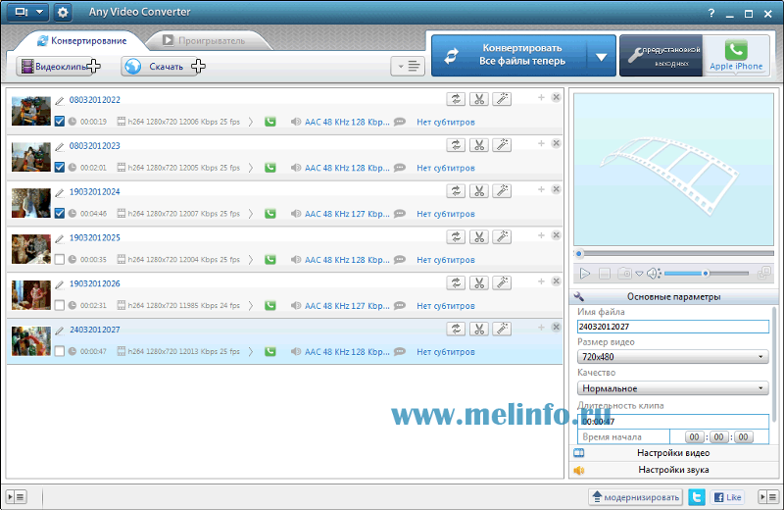Open the Размер видео 720x480 dropdown
The width and height of the screenshot is (784, 510).
point(673,357)
